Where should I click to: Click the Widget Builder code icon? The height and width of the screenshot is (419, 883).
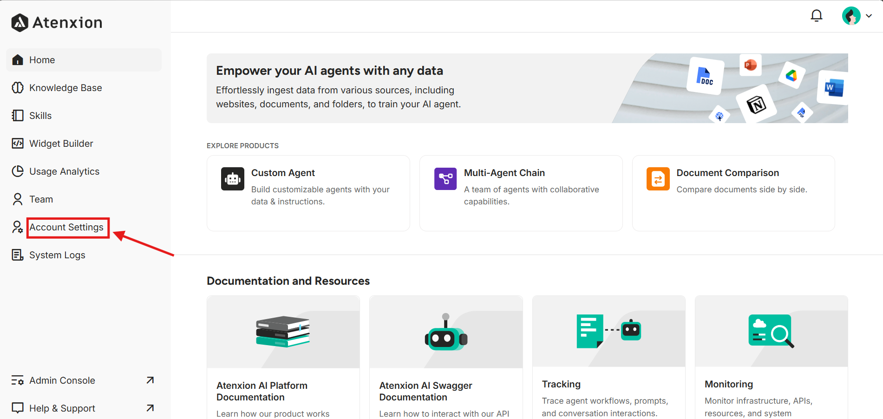tap(18, 144)
